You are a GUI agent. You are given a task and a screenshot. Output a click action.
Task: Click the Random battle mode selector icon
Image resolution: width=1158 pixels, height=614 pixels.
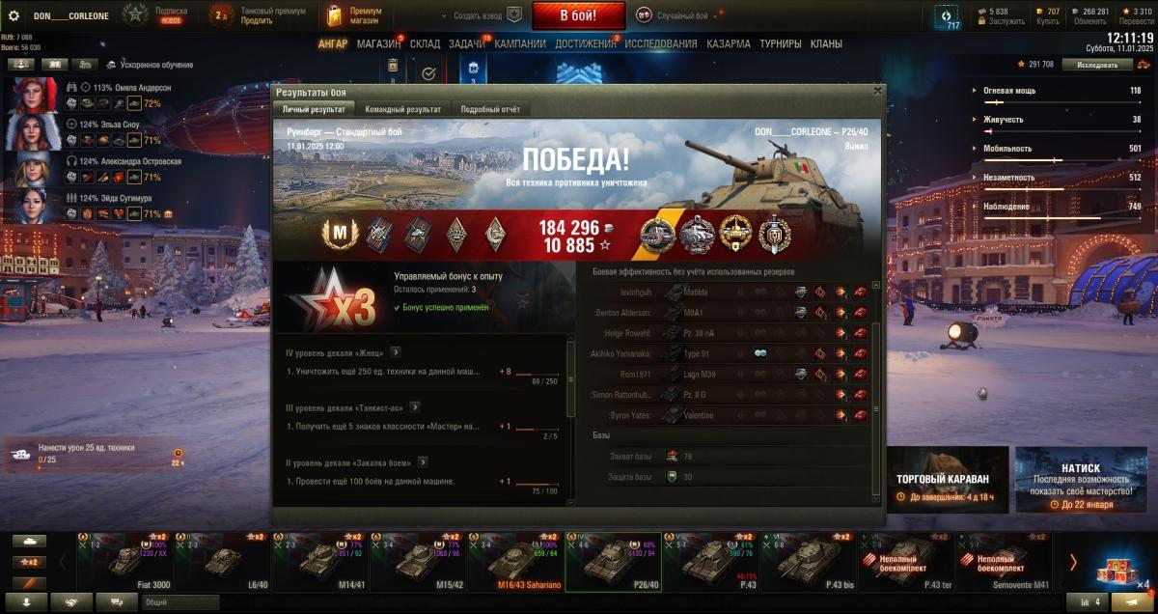coord(645,15)
